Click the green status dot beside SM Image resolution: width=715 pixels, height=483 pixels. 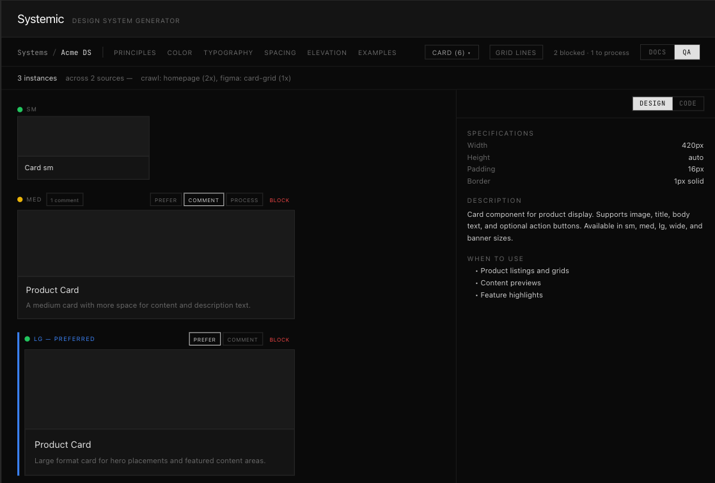[x=20, y=109]
